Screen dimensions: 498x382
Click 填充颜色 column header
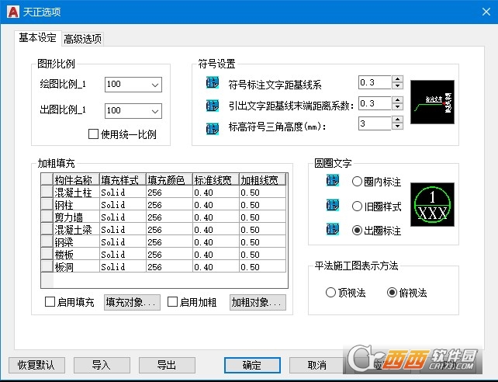(169, 179)
